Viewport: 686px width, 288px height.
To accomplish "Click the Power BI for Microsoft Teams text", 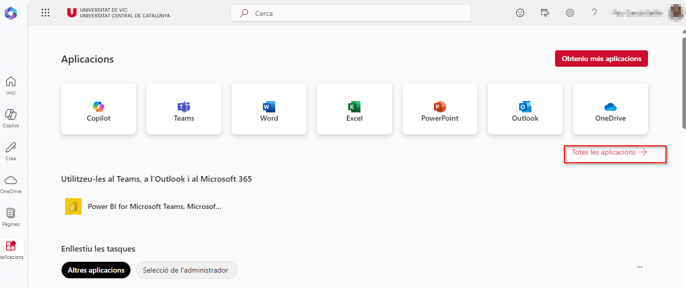I will click(x=155, y=206).
